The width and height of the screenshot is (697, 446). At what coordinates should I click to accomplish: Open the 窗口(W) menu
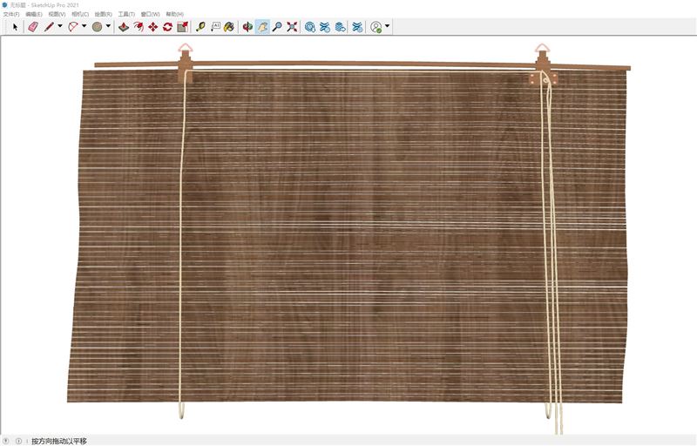150,14
